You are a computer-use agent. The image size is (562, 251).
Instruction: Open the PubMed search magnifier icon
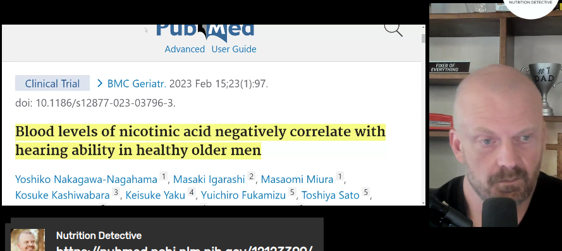pos(394,30)
